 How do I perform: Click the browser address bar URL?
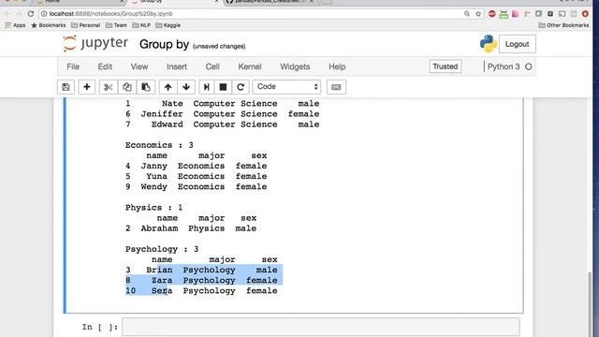click(110, 14)
